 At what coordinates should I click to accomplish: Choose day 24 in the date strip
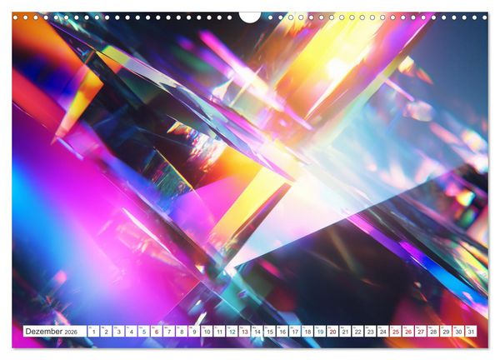tap(383, 332)
